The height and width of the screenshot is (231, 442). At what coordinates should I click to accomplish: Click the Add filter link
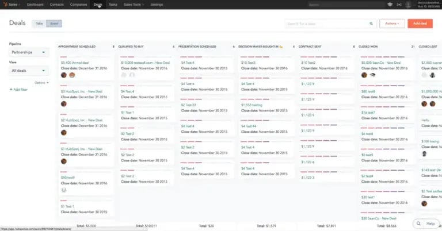click(x=18, y=90)
